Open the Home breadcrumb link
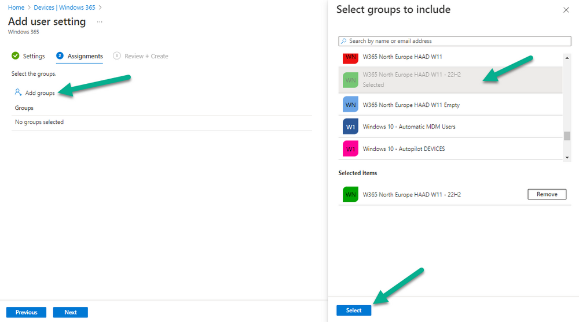This screenshot has width=579, height=322. point(16,8)
